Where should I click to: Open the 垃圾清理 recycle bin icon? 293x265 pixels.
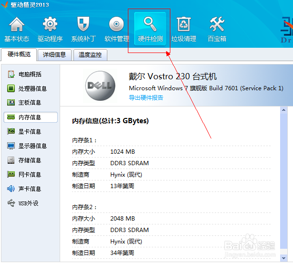(x=184, y=24)
